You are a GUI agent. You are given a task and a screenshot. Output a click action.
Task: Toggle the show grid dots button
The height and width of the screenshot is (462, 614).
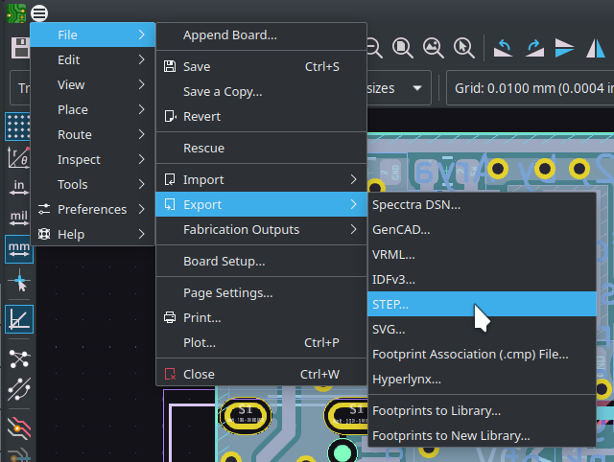point(18,126)
